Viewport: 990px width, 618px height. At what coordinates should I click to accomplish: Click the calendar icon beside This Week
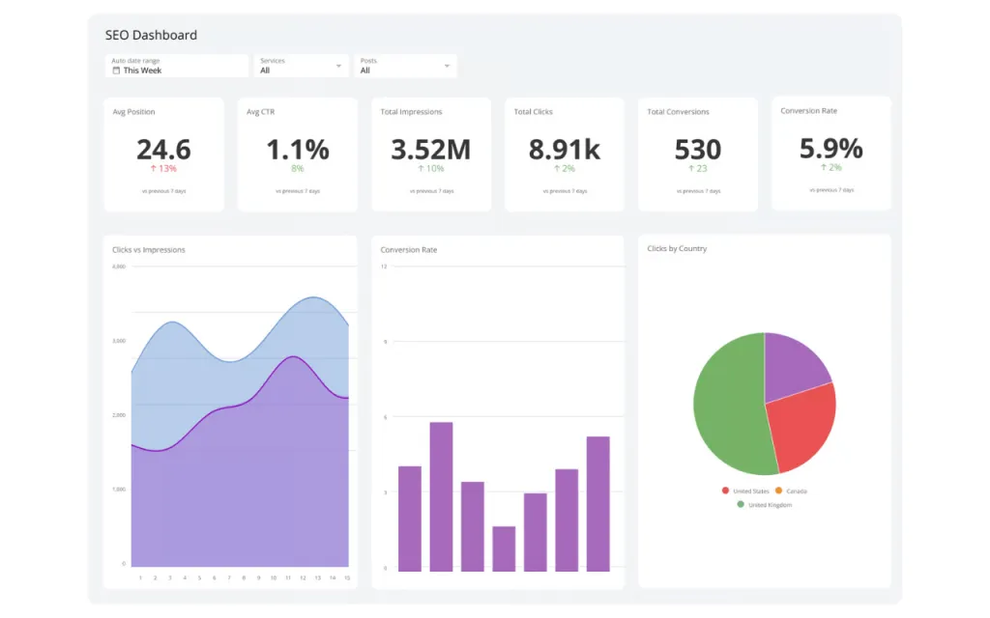[x=117, y=70]
